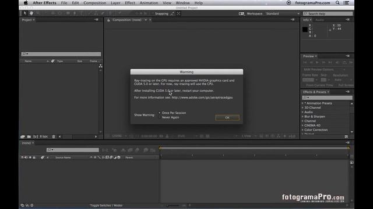Click the snapping options icon beside Snapping

172,14
